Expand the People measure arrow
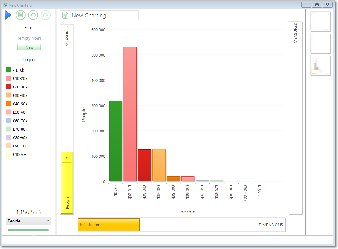This screenshot has width=338, height=249. (x=67, y=157)
